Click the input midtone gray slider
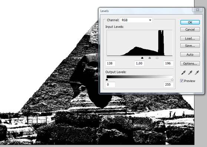The height and width of the screenshot is (147, 207). (x=149, y=58)
